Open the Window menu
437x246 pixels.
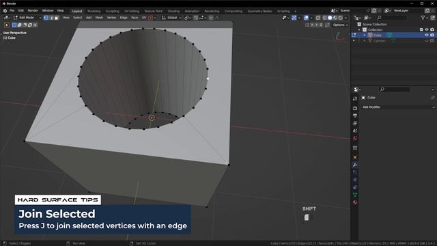click(x=48, y=11)
